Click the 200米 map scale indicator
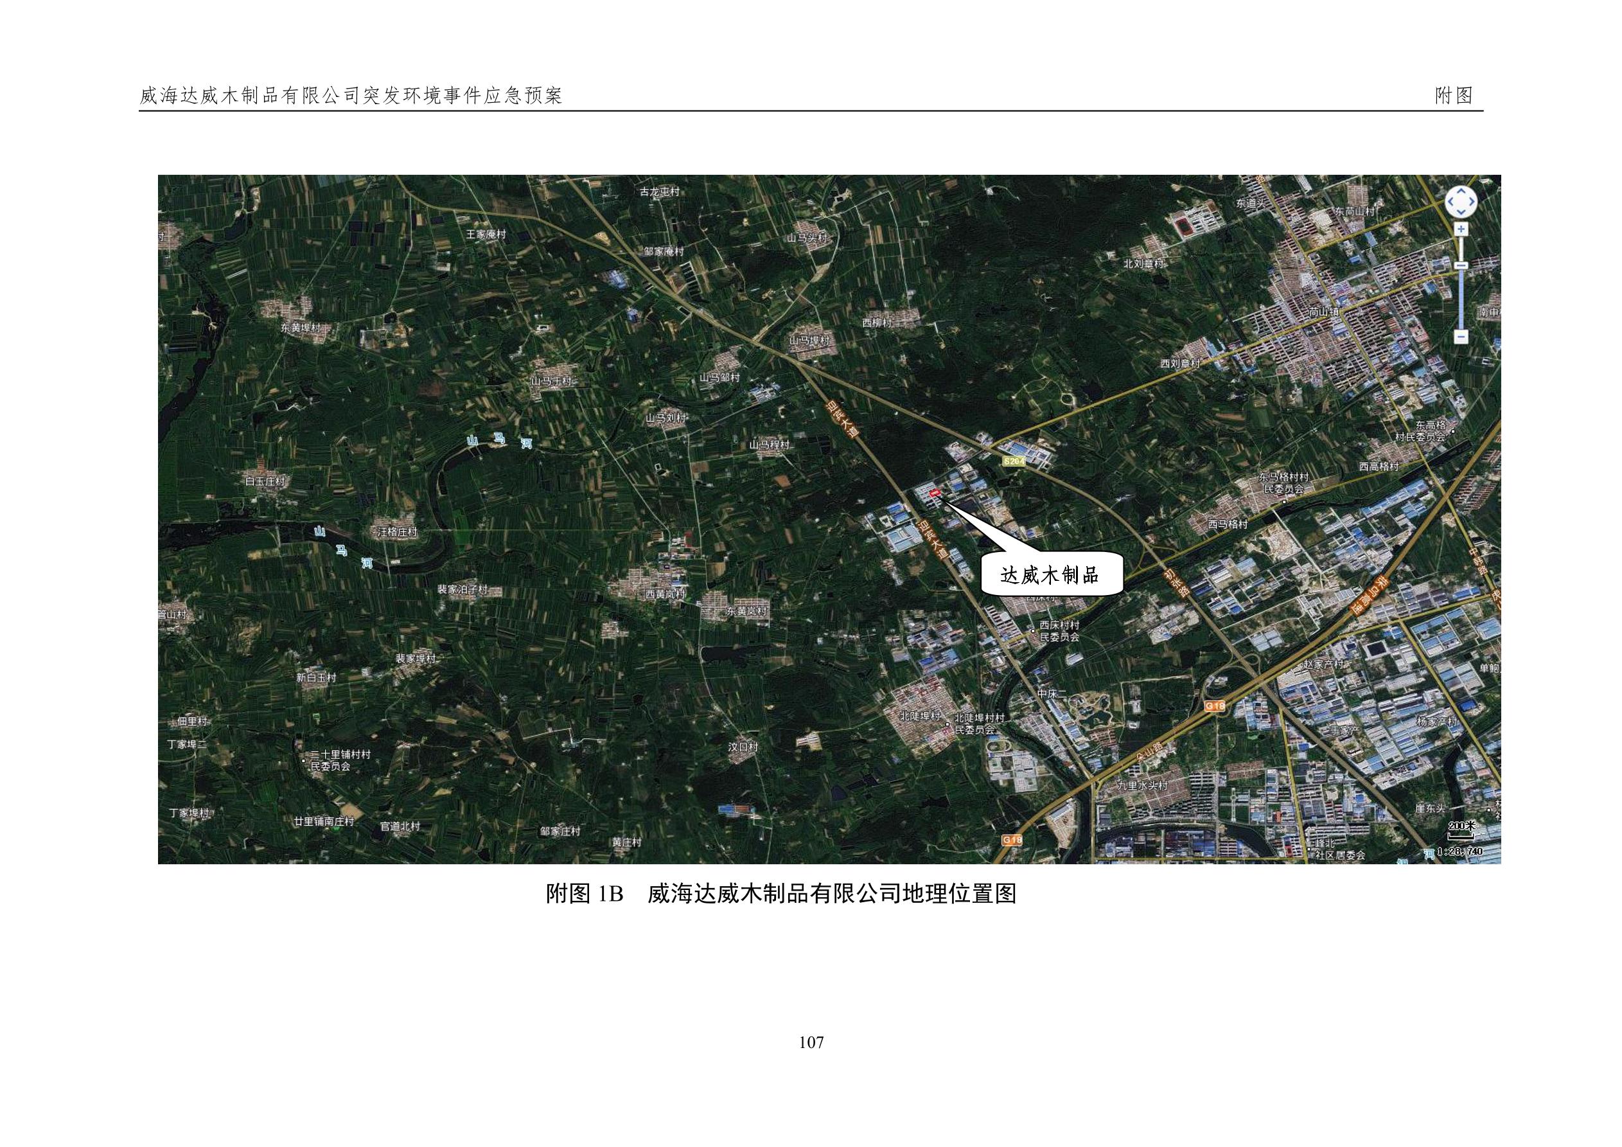 [1461, 826]
